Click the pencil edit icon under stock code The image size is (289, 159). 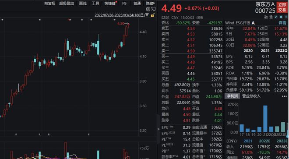276,17
